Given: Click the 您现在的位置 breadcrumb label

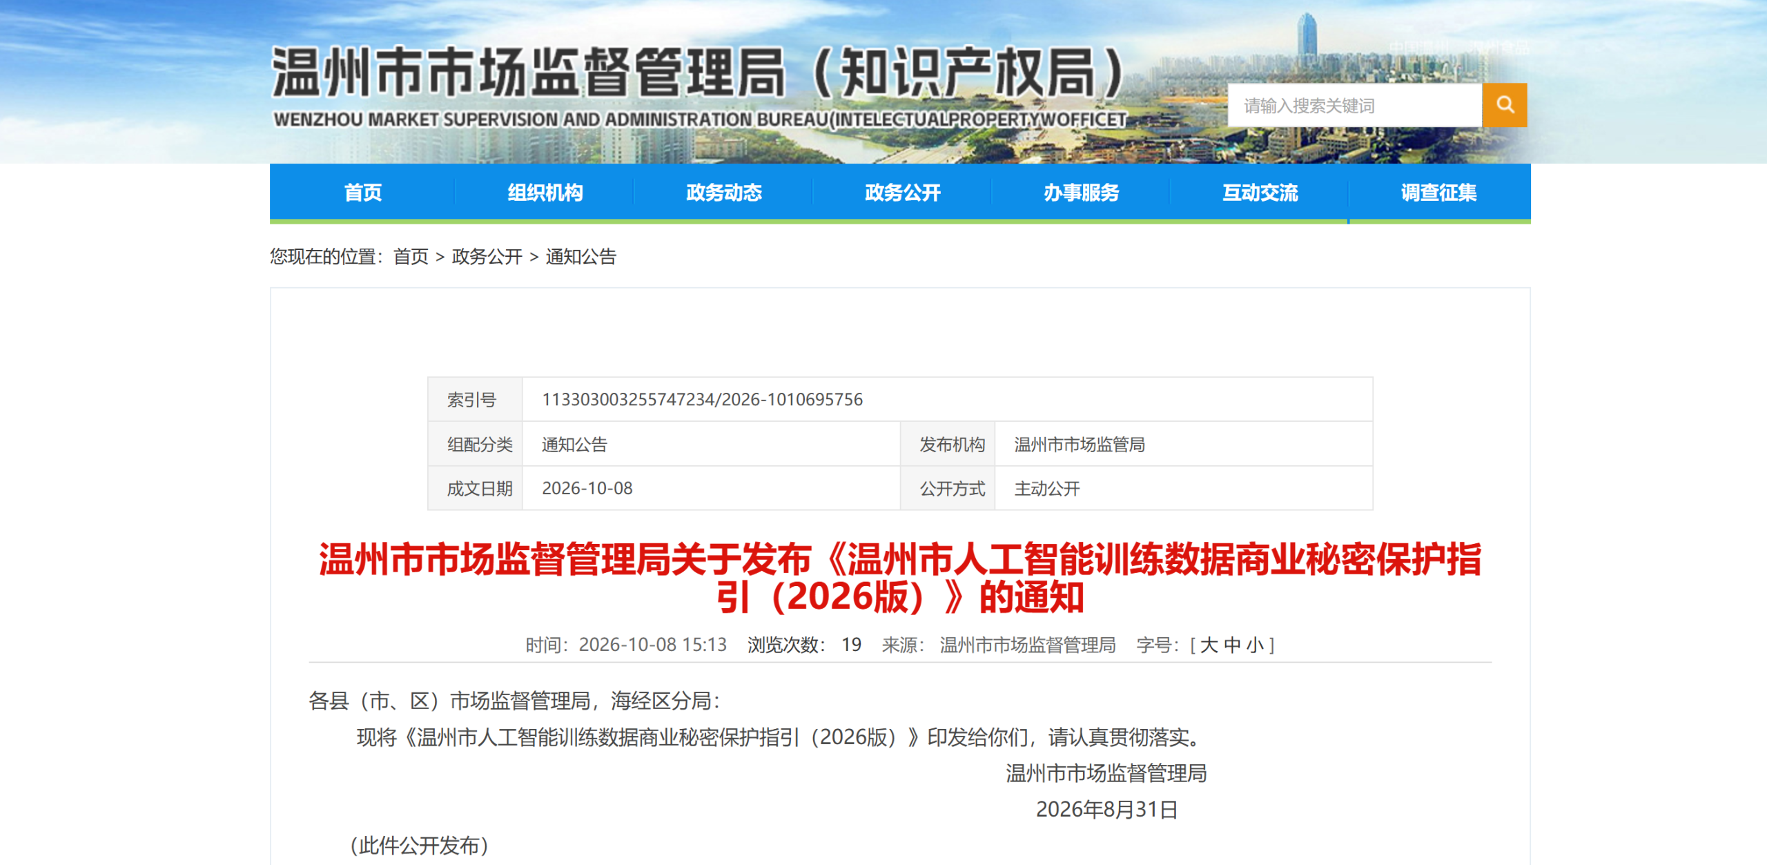Looking at the screenshot, I should 326,257.
